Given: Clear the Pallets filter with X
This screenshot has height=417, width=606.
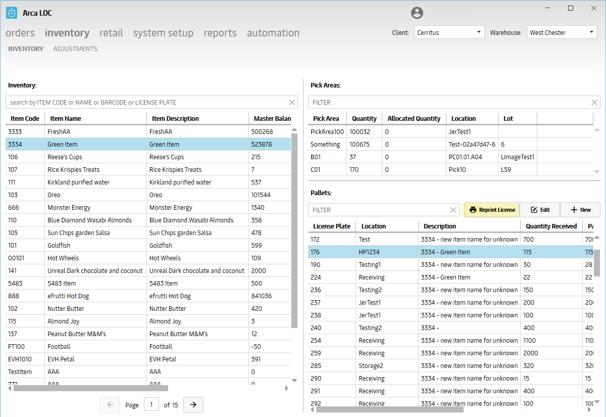Looking at the screenshot, I should pos(453,210).
